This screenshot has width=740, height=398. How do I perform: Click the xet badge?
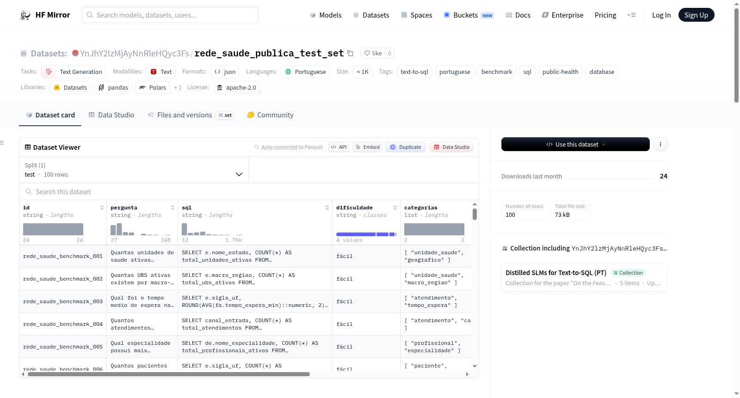[x=225, y=116]
